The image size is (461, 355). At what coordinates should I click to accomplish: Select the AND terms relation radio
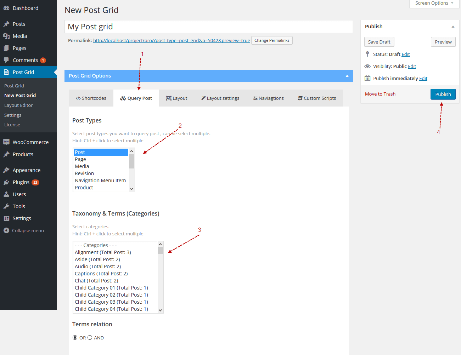(x=90, y=338)
